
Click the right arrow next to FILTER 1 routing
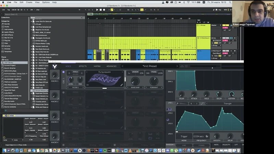coord(83,88)
